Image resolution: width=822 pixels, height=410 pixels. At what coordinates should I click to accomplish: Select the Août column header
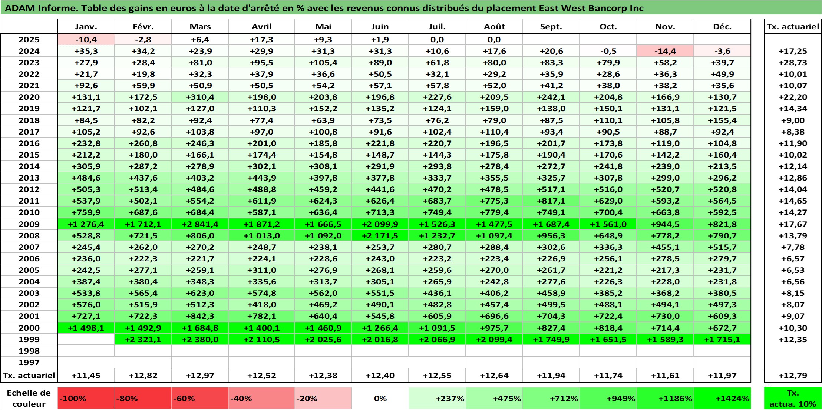(494, 27)
